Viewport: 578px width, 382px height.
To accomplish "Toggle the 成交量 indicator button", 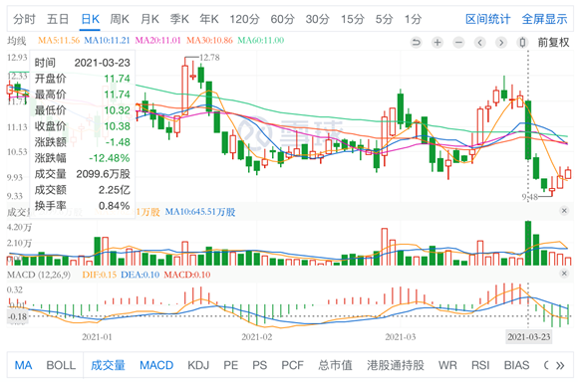I will point(108,365).
